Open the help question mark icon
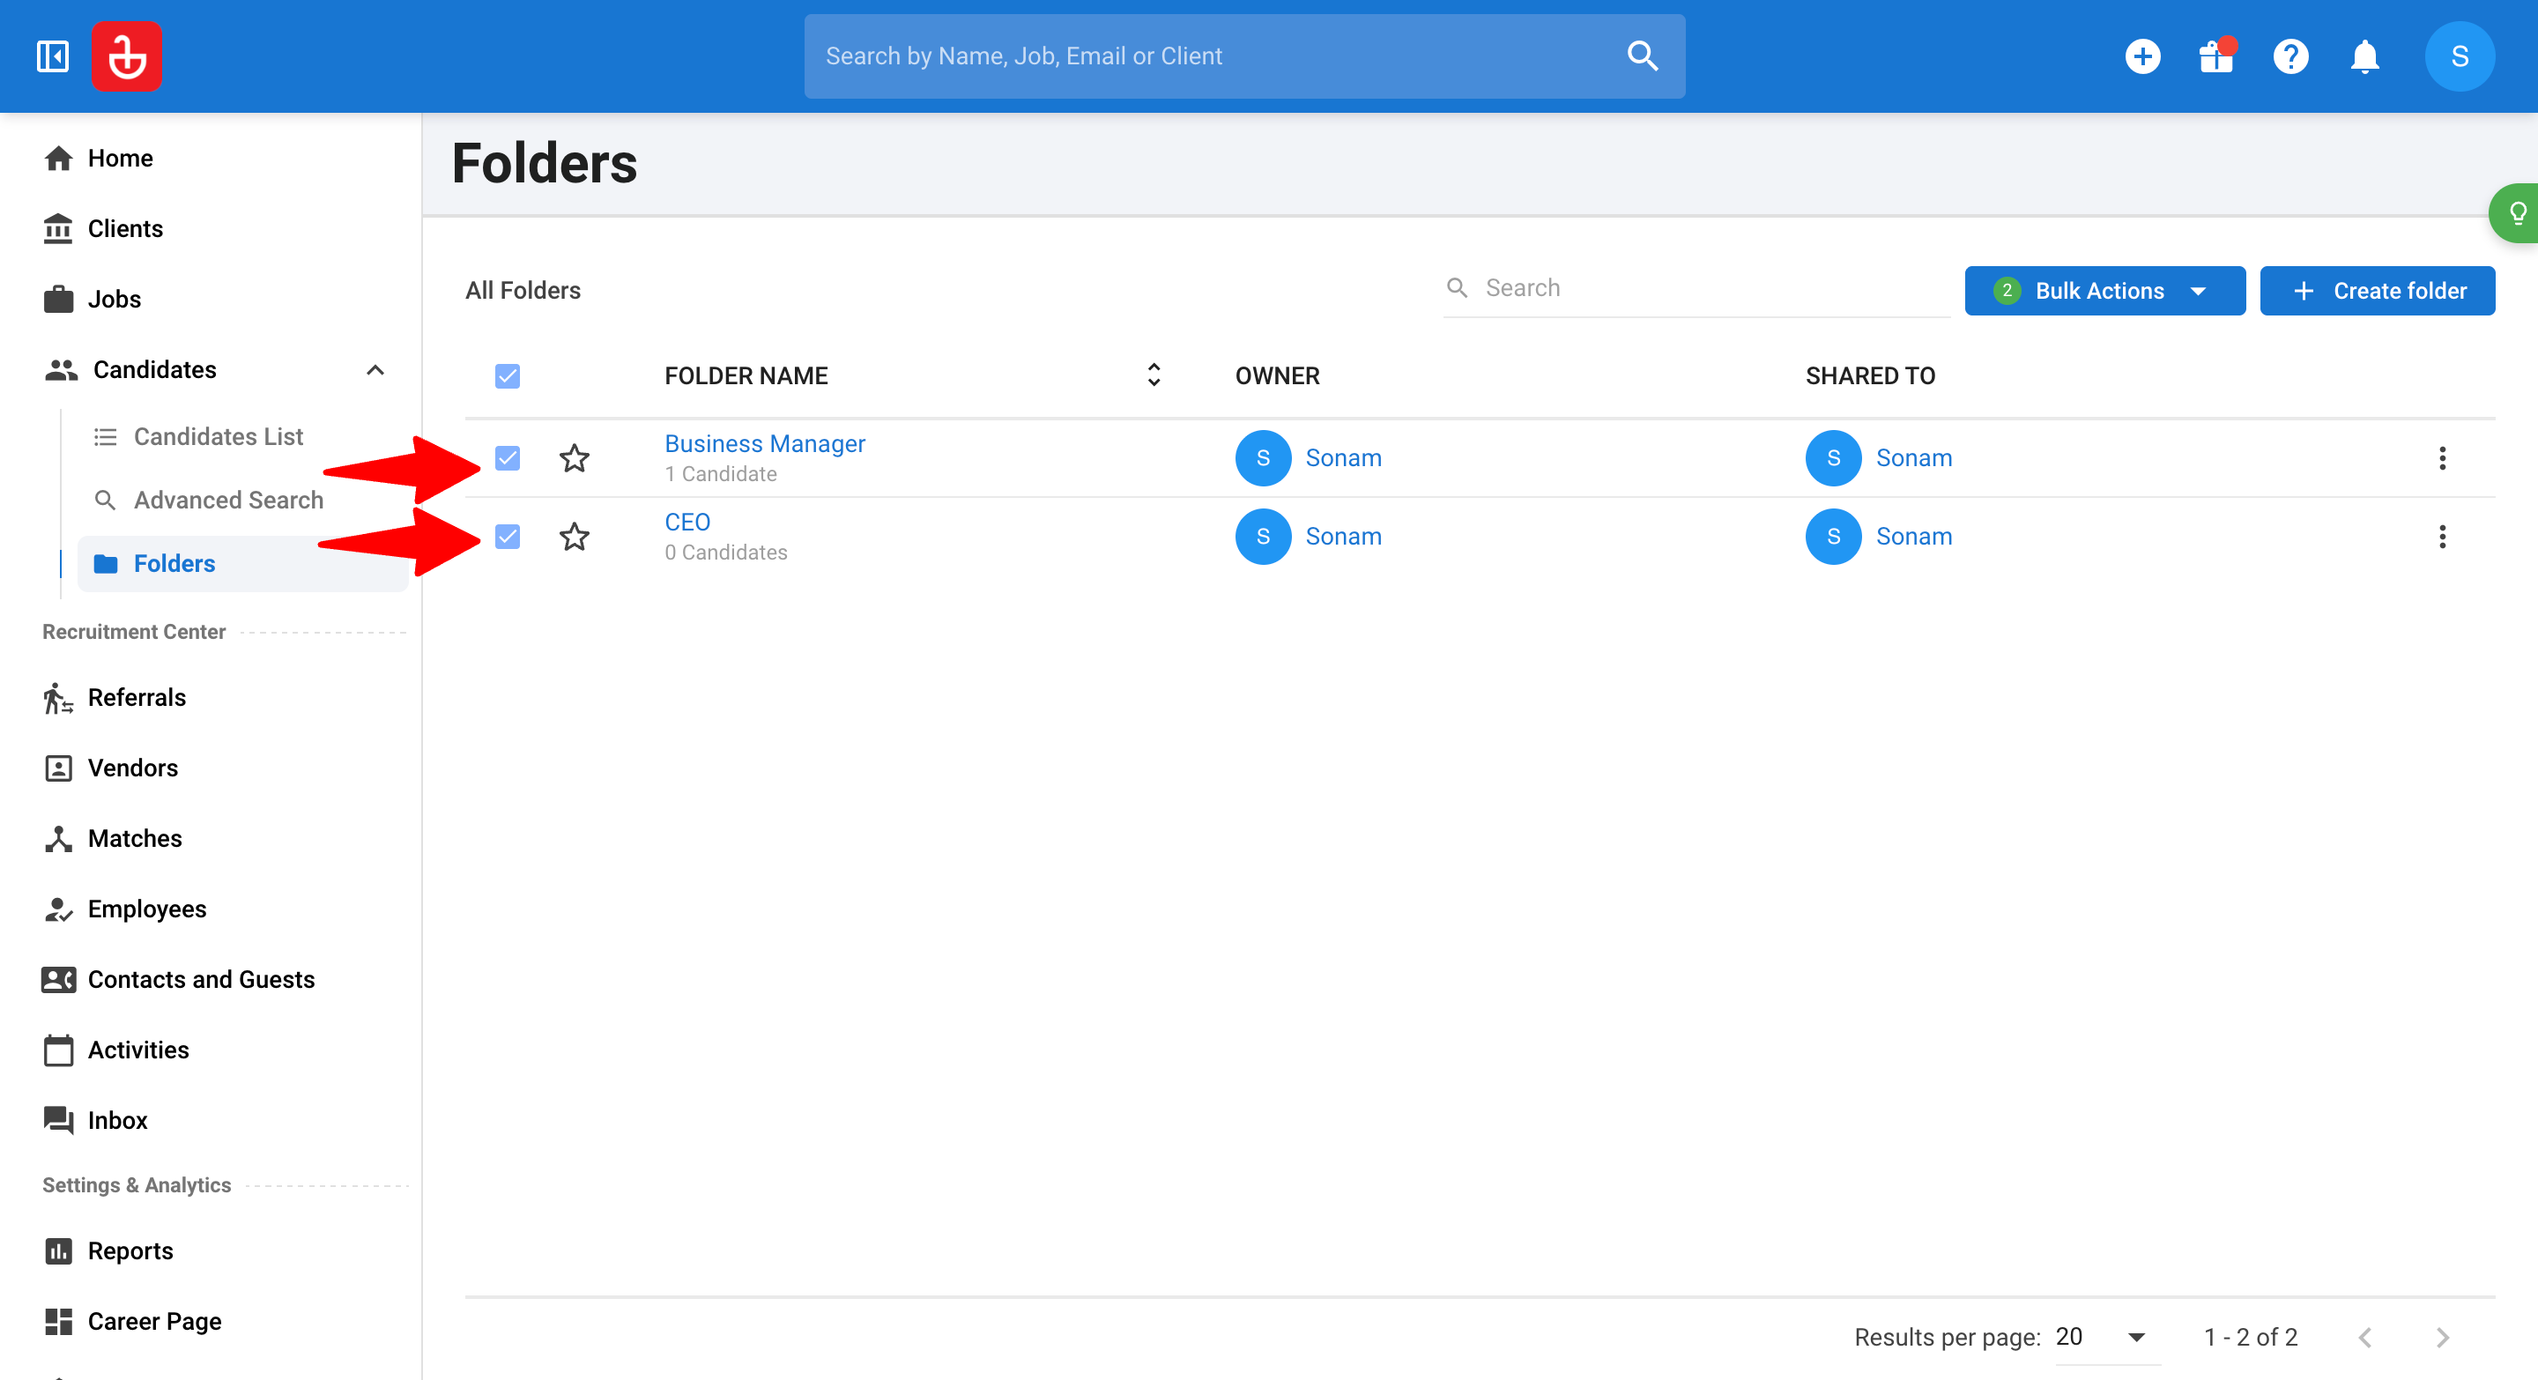The width and height of the screenshot is (2538, 1380). pos(2290,56)
